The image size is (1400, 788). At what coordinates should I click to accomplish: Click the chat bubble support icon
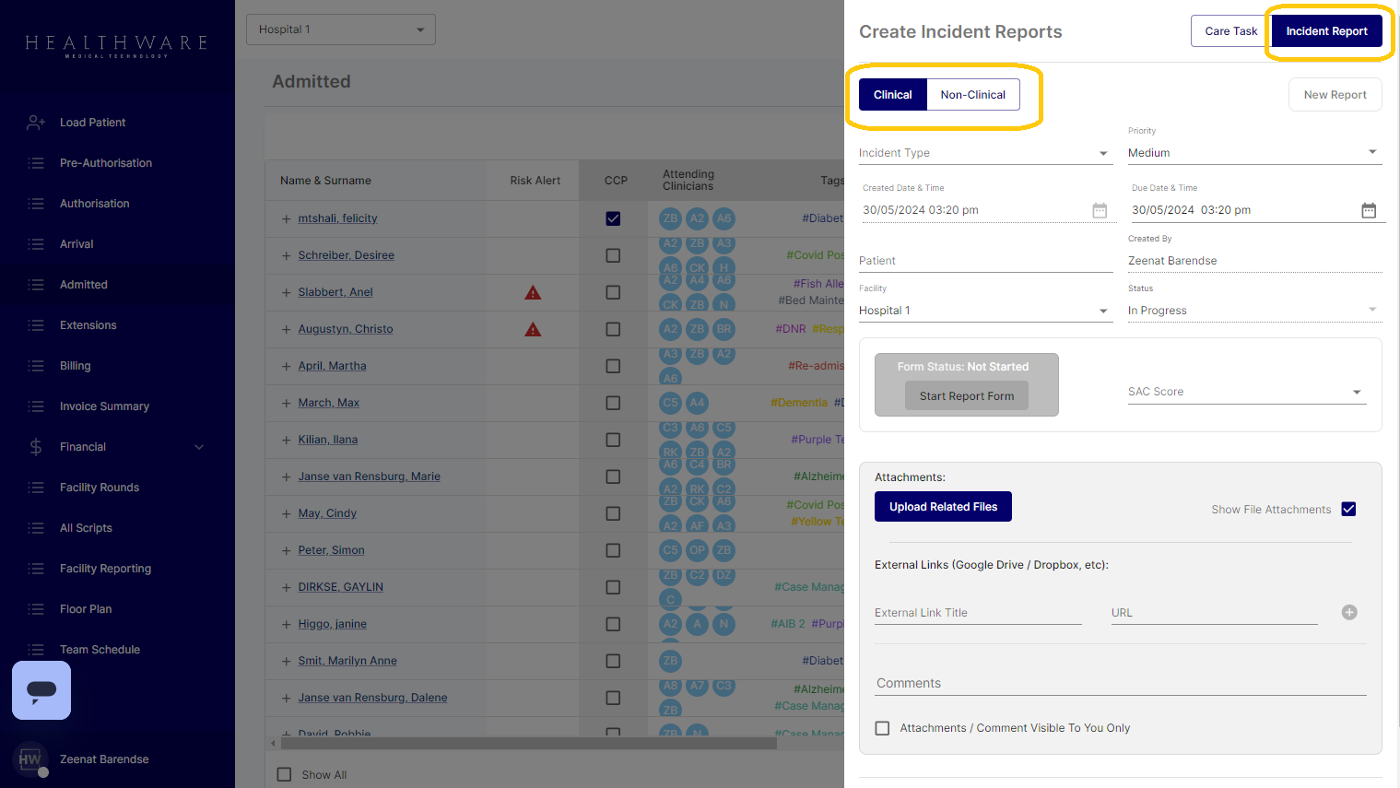click(41, 690)
